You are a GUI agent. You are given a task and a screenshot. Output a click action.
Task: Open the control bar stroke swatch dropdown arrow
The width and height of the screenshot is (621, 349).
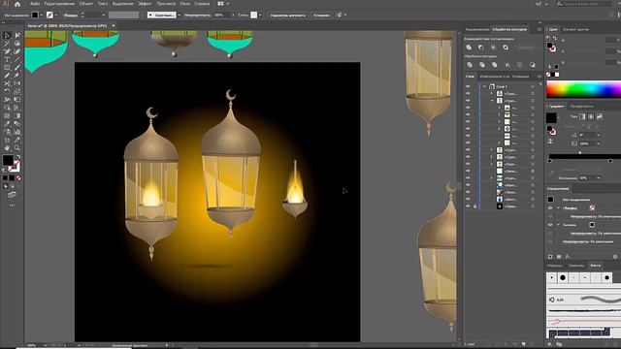pyautogui.click(x=56, y=16)
